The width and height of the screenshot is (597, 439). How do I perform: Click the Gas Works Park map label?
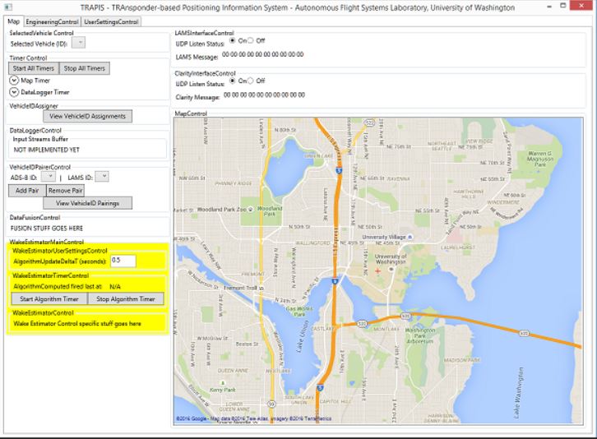pyautogui.click(x=299, y=312)
